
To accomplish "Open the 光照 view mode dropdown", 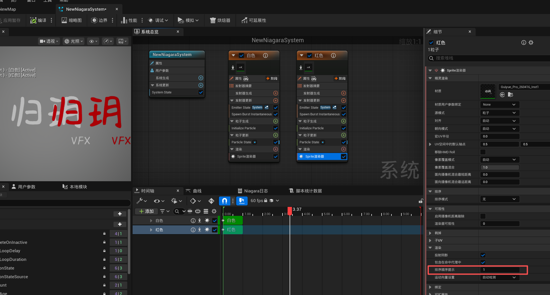I will [x=73, y=41].
